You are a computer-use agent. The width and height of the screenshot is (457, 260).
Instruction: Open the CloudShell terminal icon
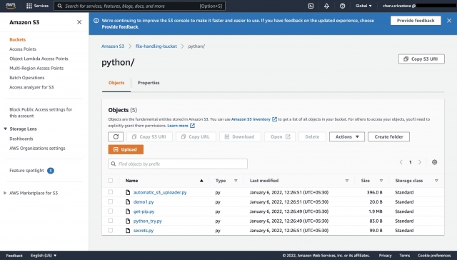311,6
